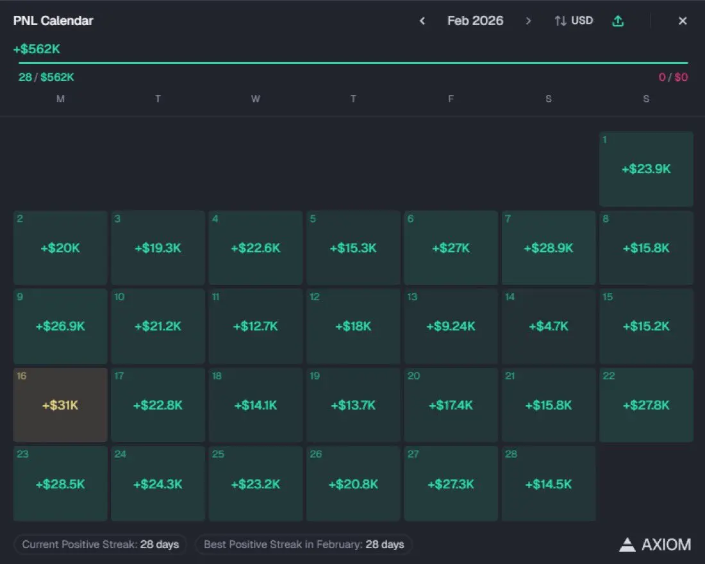
Task: Click the Axiom logo
Action: [x=655, y=545]
